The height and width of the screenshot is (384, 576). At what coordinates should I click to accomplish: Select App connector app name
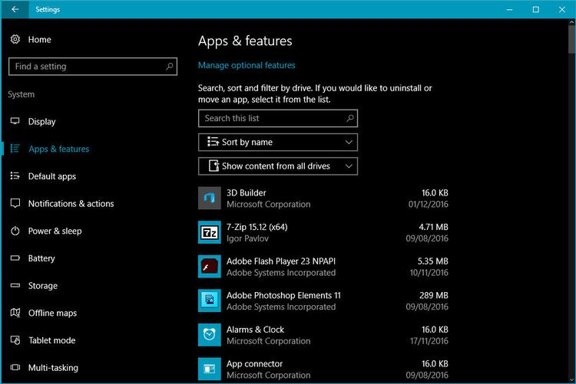[254, 364]
